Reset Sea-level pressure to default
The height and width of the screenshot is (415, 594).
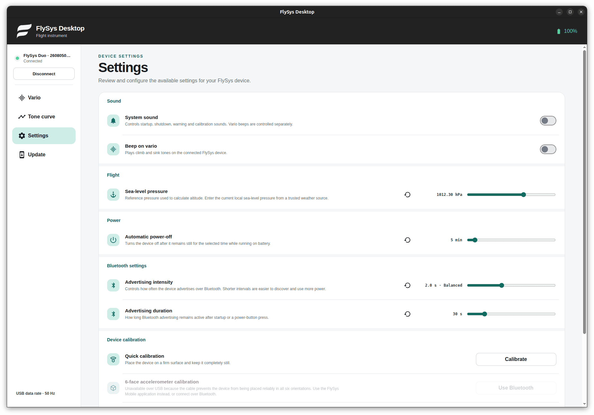[x=407, y=195]
